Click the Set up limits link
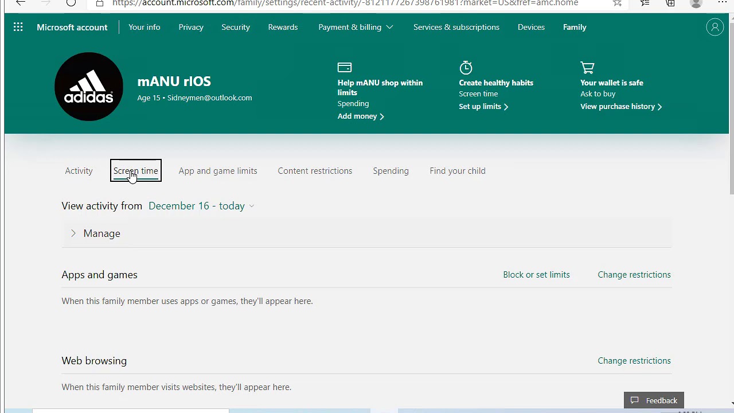Viewport: 734px width, 413px height. tap(483, 106)
